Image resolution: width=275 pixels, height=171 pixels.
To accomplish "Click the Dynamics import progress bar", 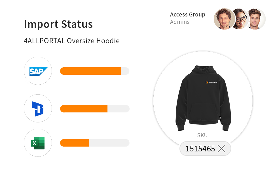I will coord(95,109).
